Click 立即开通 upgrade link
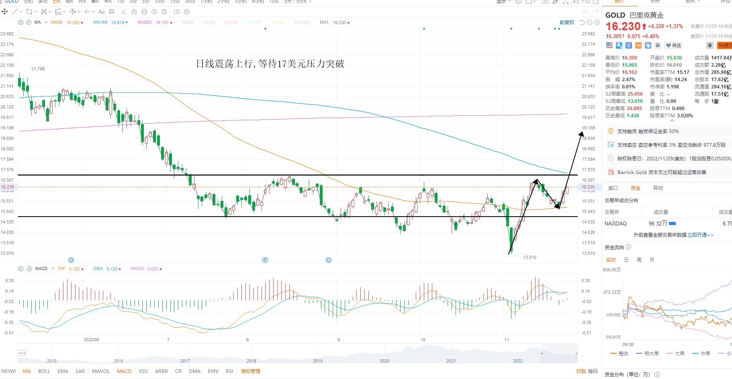 (x=697, y=235)
